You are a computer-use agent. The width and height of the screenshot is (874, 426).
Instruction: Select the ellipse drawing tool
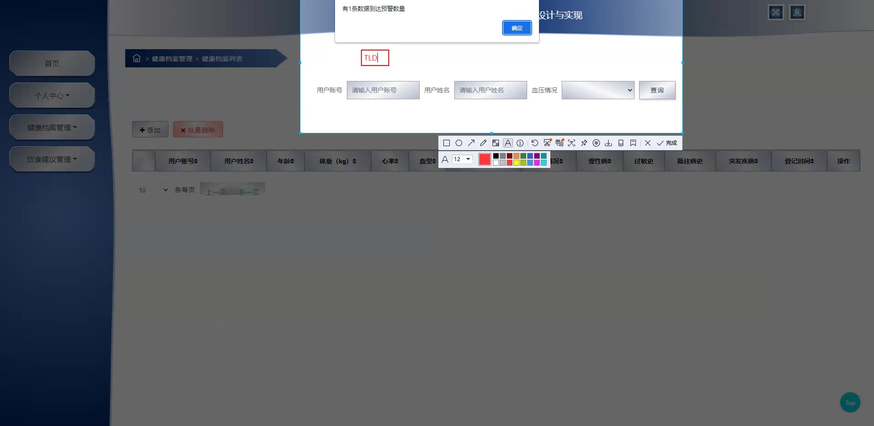coord(459,143)
